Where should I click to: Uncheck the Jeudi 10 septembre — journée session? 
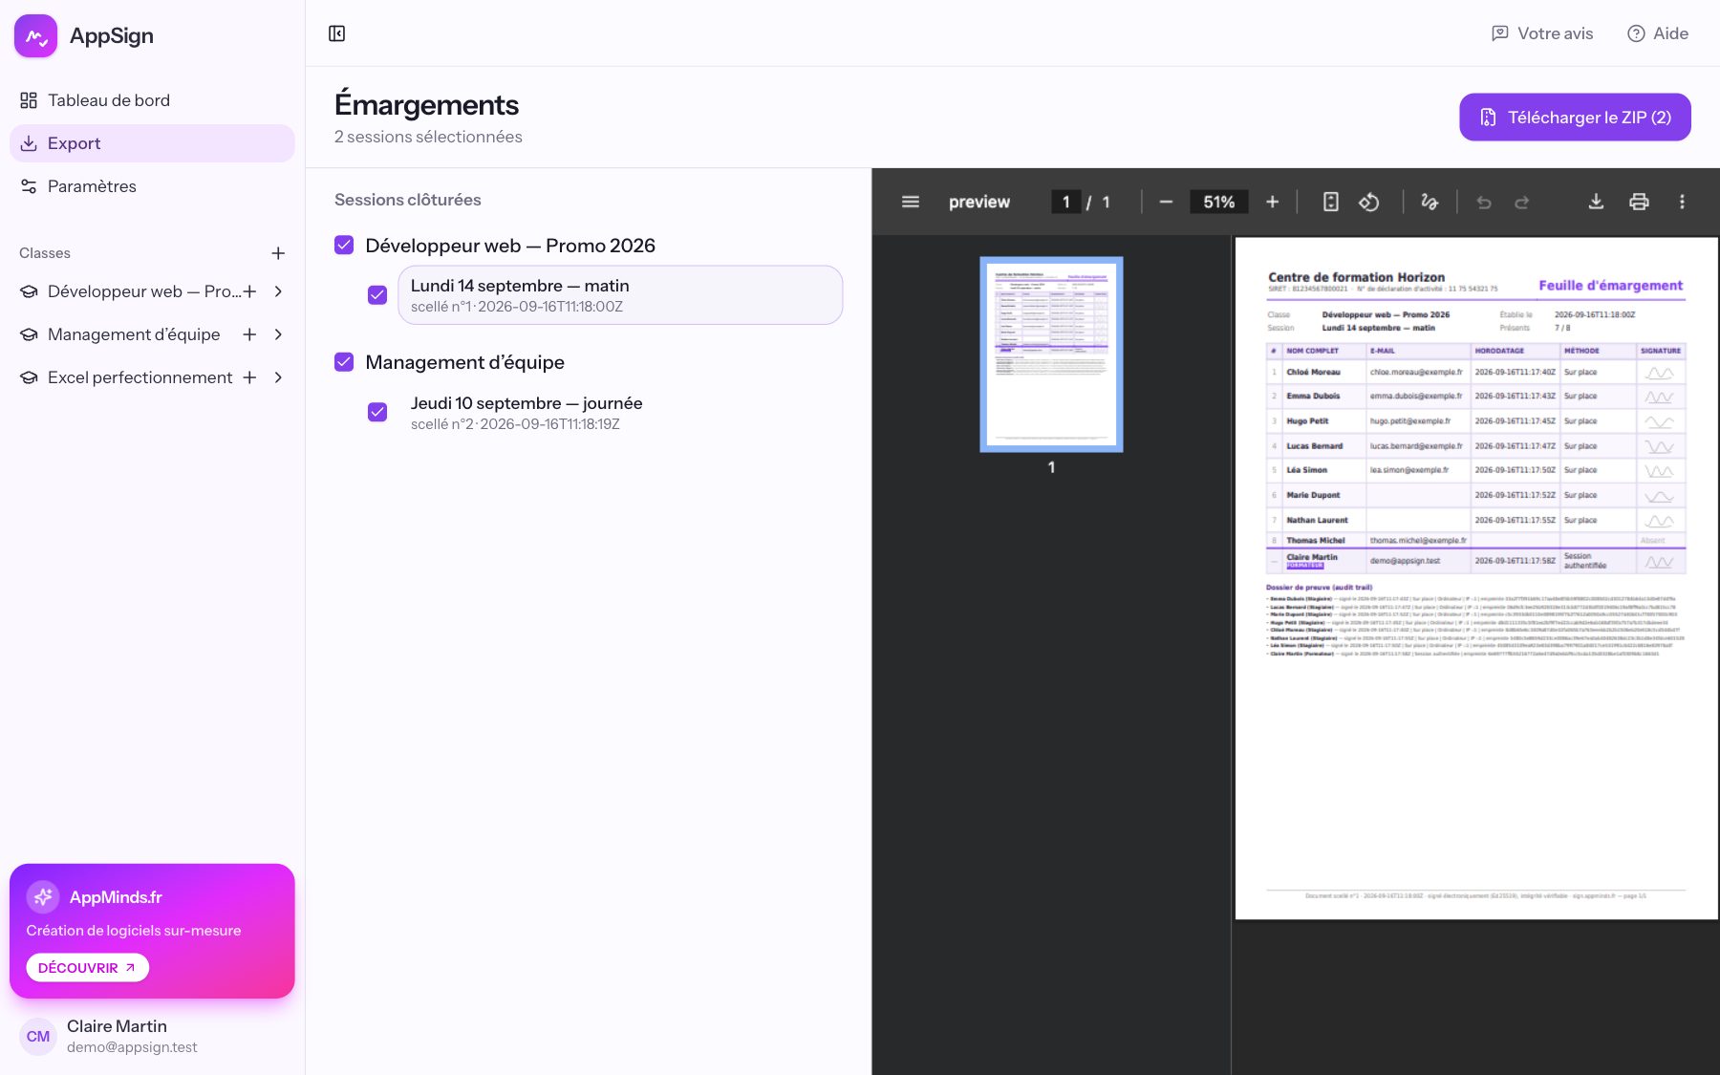click(377, 412)
